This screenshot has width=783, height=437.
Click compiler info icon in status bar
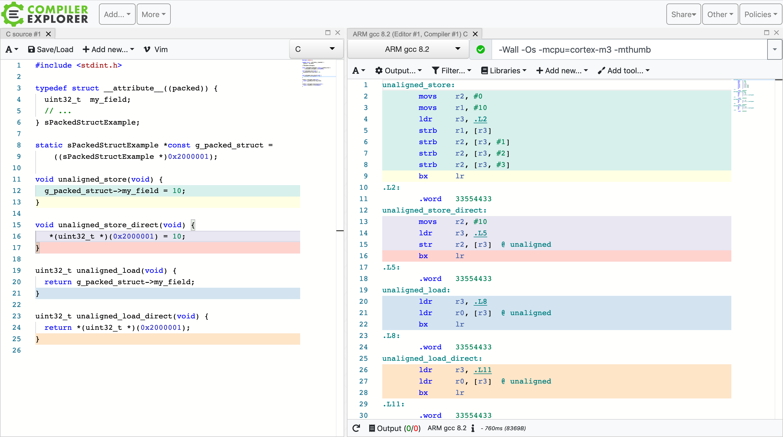coord(473,428)
